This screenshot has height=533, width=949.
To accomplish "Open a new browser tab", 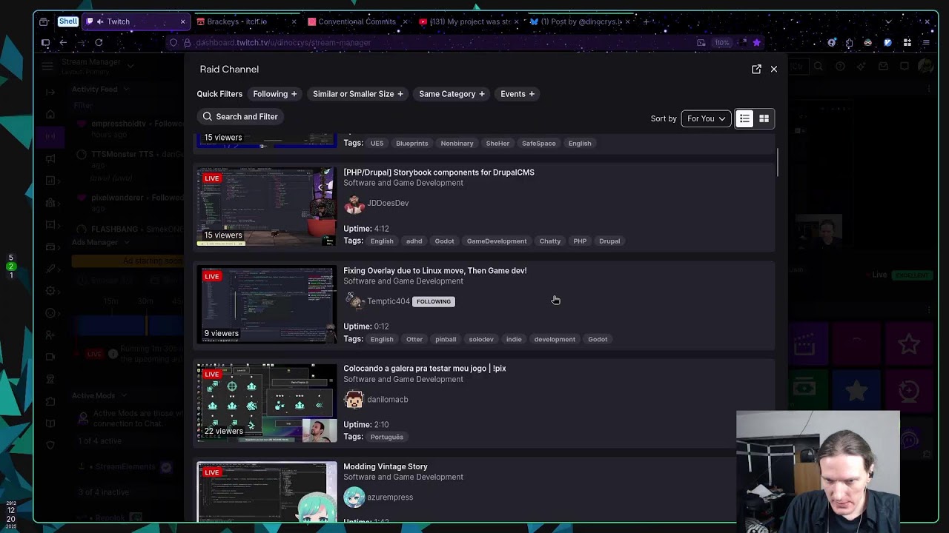I will (646, 21).
